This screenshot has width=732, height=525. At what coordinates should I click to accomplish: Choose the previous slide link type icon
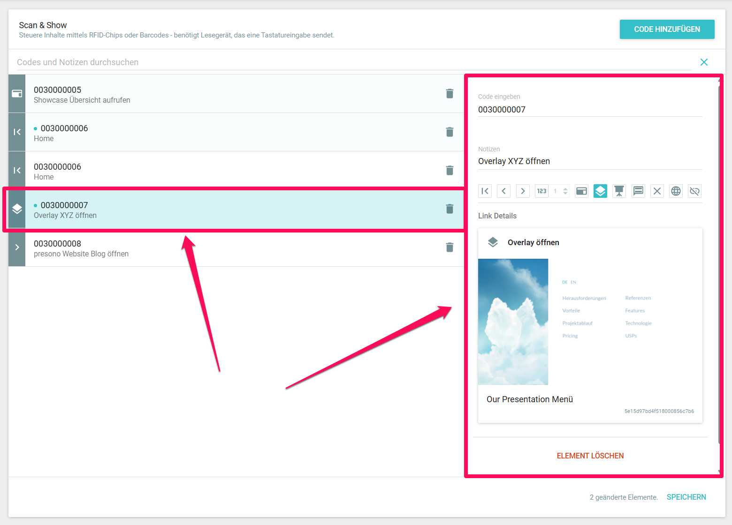[x=504, y=191]
